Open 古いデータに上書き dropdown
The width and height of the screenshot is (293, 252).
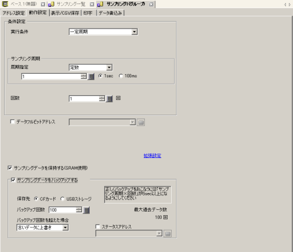[x=43, y=227]
